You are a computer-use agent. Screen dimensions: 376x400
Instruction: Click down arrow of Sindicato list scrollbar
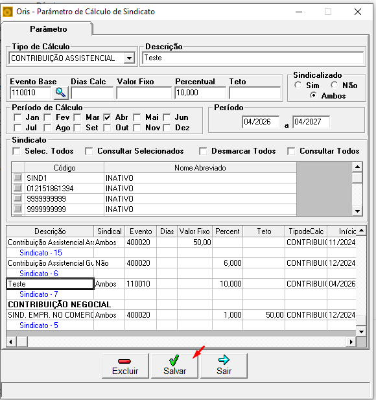[x=357, y=211]
